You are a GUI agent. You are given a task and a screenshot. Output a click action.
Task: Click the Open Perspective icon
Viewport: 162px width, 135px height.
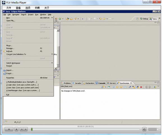click(x=138, y=19)
